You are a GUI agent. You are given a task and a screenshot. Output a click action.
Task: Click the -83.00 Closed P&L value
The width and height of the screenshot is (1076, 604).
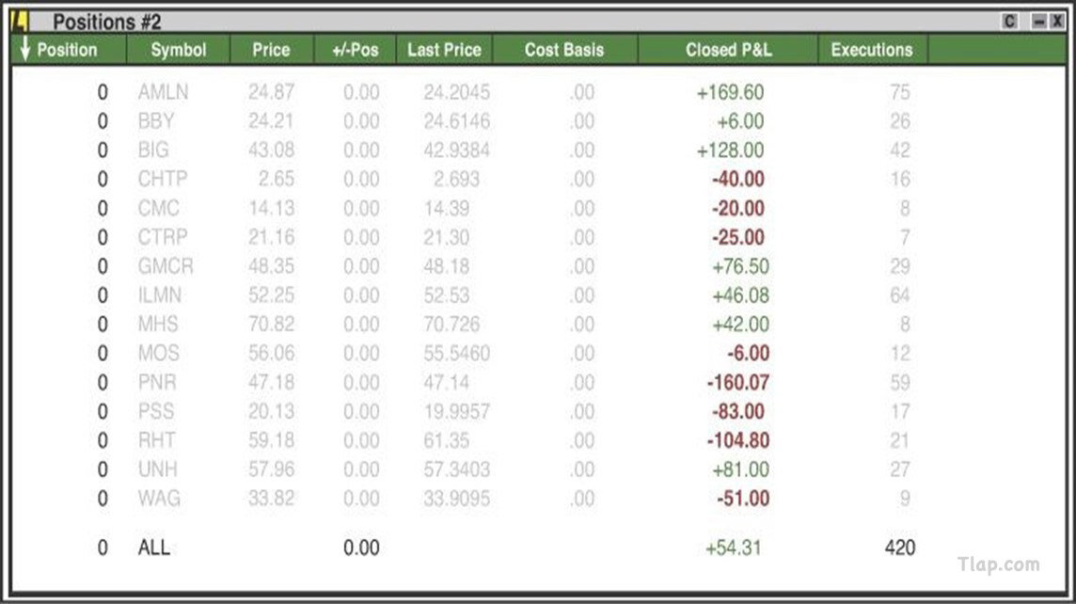click(x=738, y=411)
